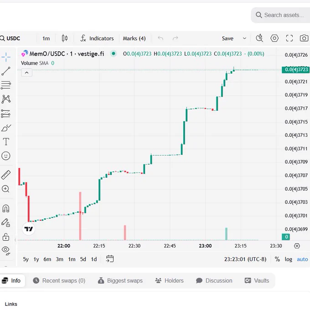This screenshot has height=310, width=310.
Task: Open the timezone selector 23:23:01 (UTC-8)
Action: click(245, 259)
